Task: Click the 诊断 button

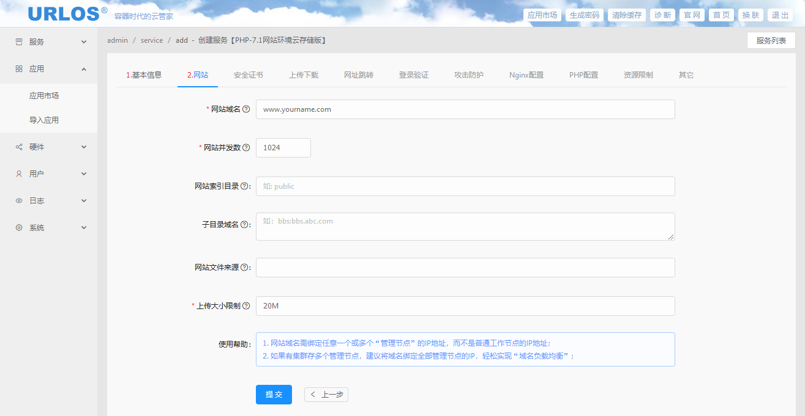Action: pyautogui.click(x=663, y=15)
